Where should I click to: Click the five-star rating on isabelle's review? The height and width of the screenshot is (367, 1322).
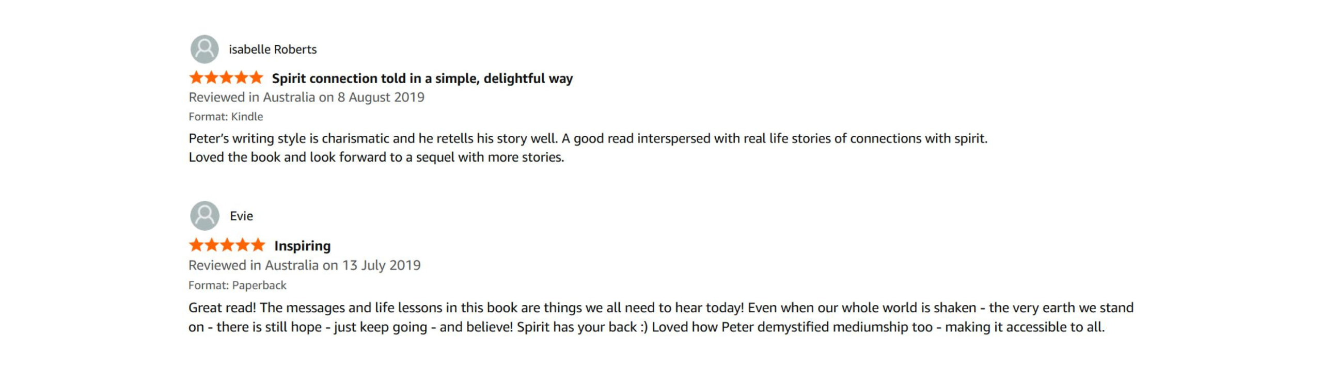tap(226, 78)
